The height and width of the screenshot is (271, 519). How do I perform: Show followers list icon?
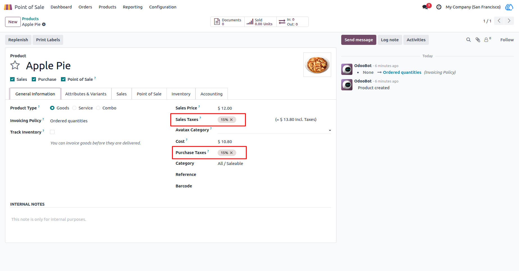(x=488, y=40)
